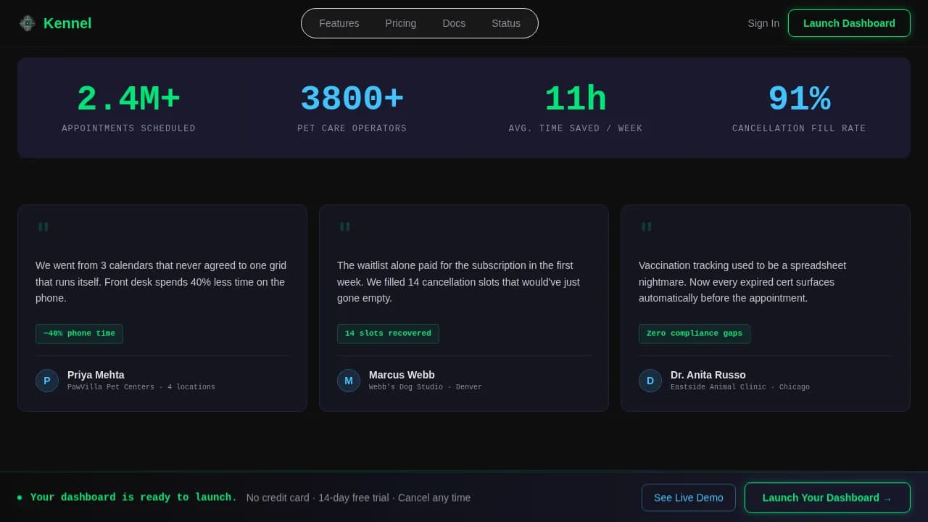
Task: Click the 3800+ stat value
Action: [x=352, y=99]
